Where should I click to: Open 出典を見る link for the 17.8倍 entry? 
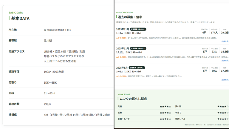(x=225, y=80)
